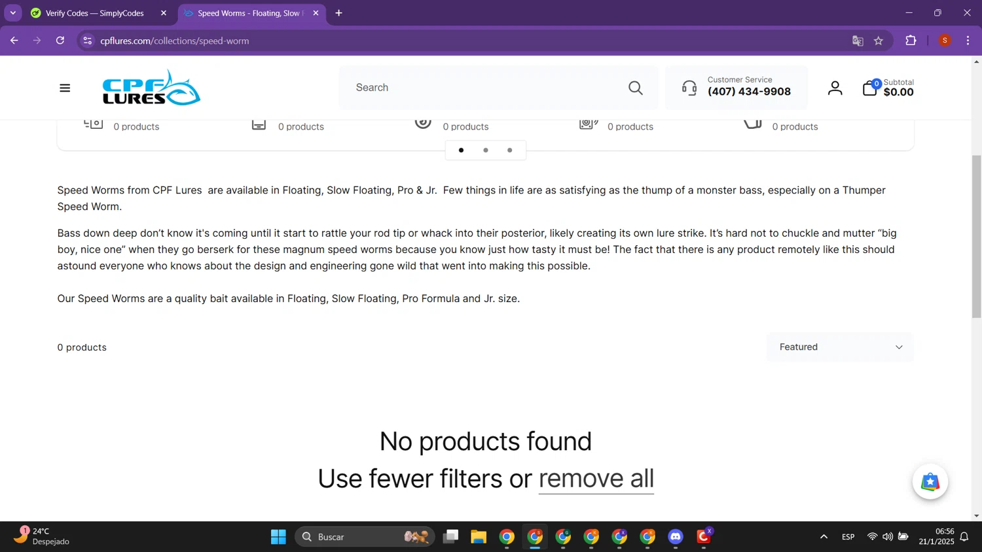Open Task View on the taskbar

(450, 537)
